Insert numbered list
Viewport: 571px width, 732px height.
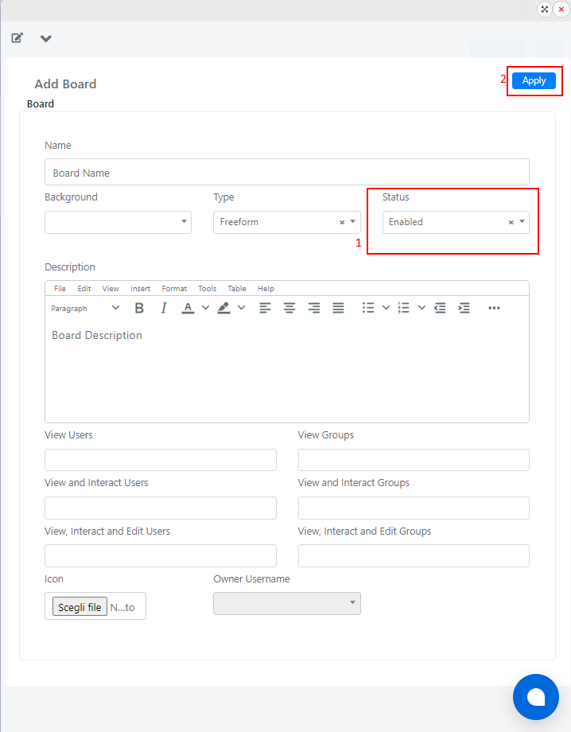(x=404, y=308)
